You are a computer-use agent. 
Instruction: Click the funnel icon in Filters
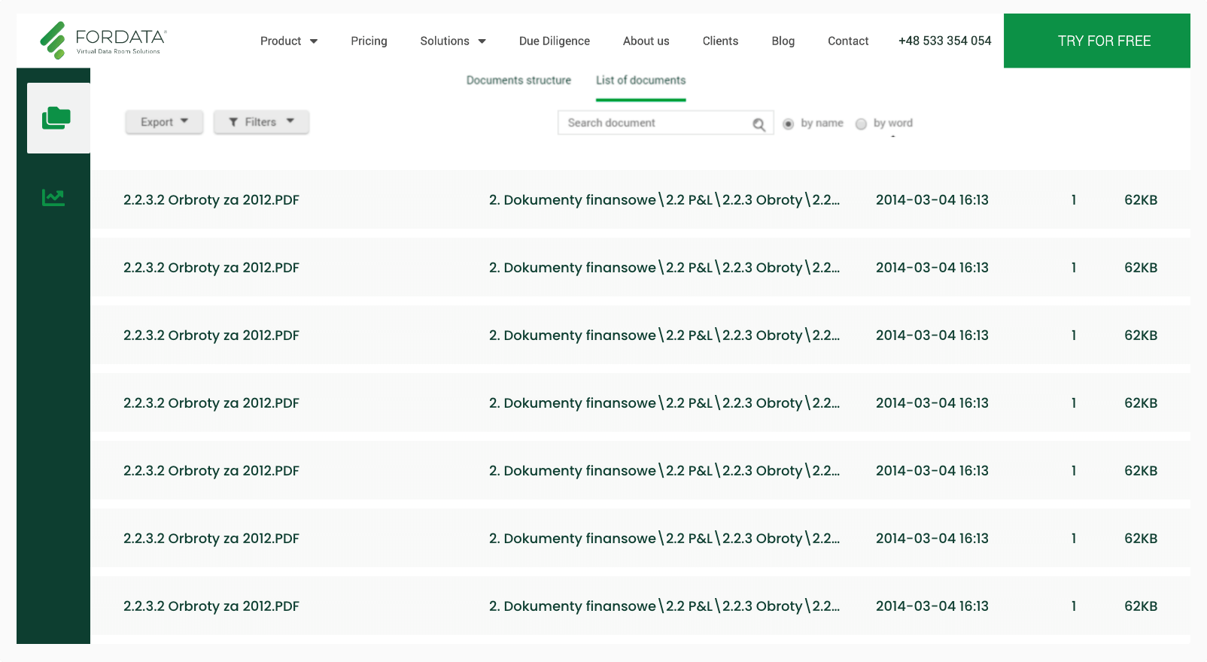click(x=233, y=123)
